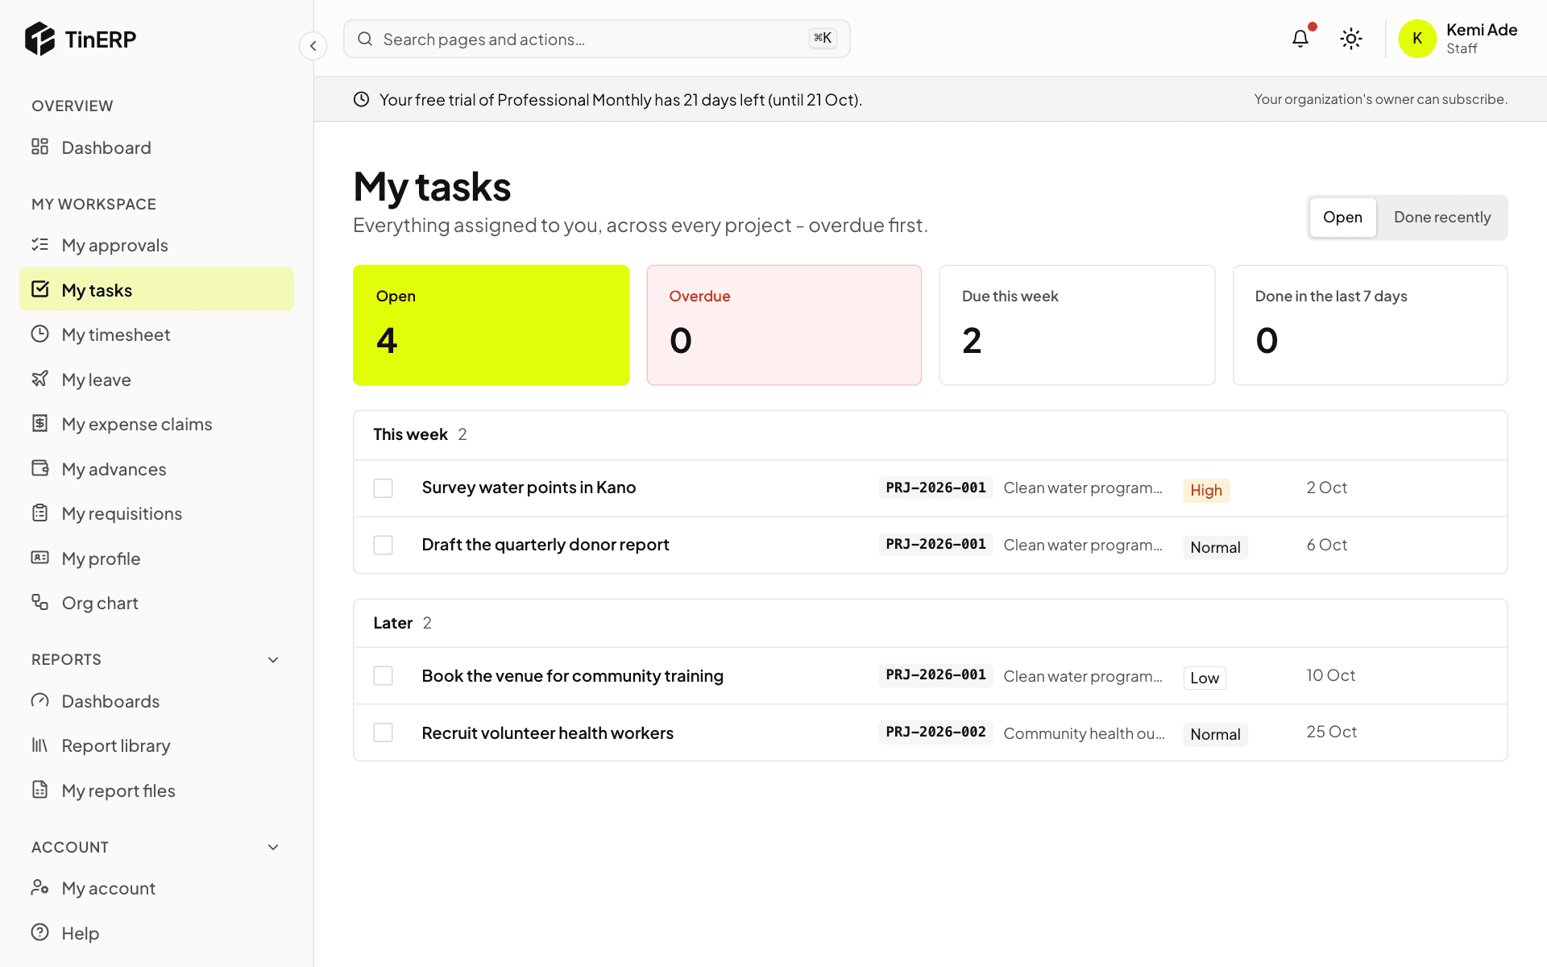Collapse the Account section chevron

click(273, 848)
